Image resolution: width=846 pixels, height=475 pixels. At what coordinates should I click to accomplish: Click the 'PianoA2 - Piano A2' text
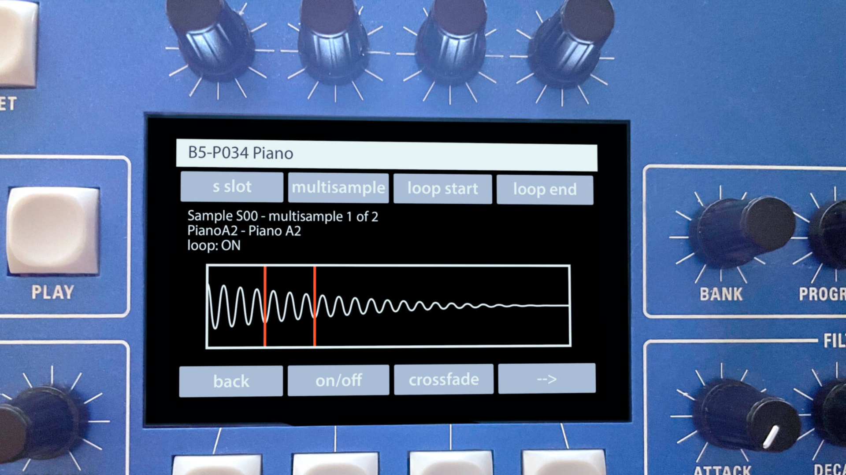tap(244, 231)
